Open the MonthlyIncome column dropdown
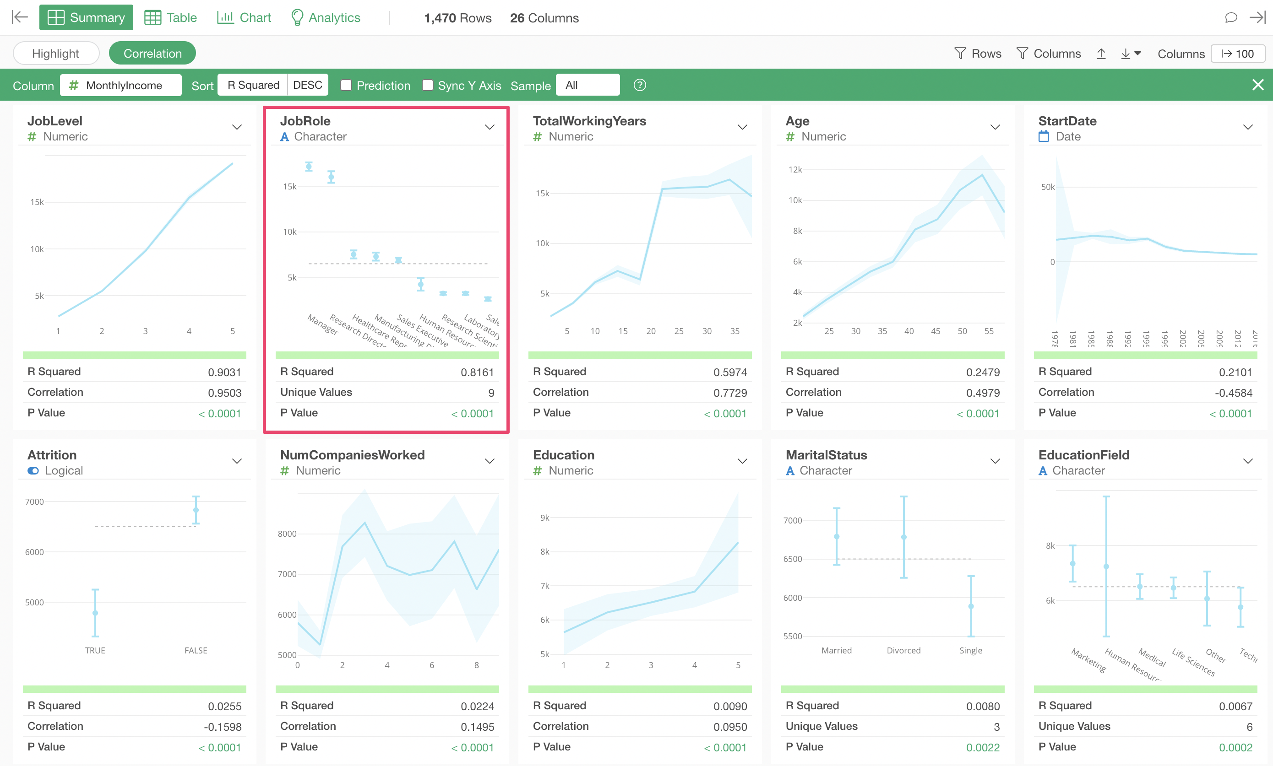Image resolution: width=1273 pixels, height=766 pixels. [x=121, y=85]
